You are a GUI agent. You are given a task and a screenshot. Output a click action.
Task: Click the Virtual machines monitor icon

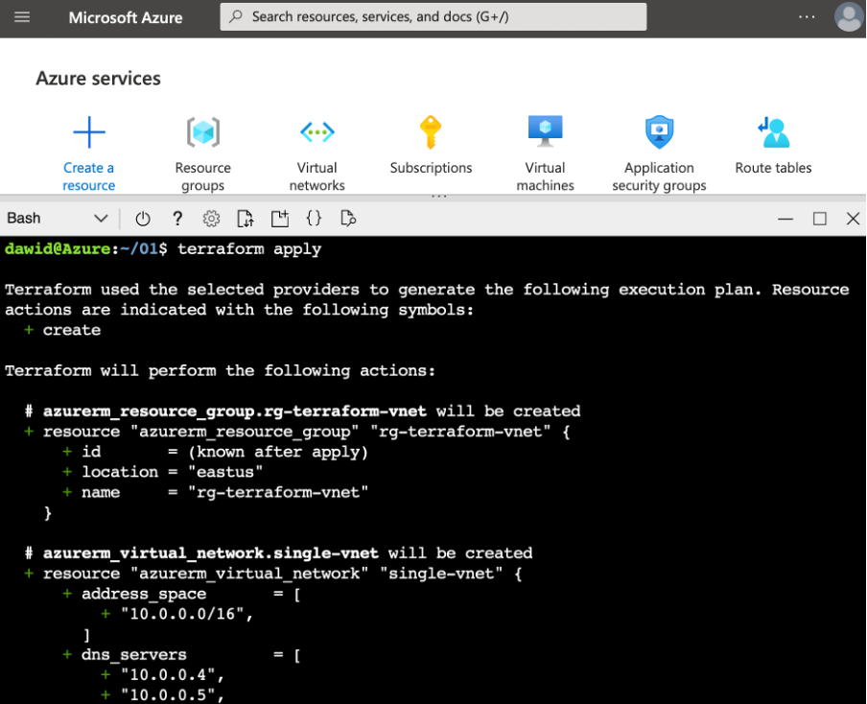point(545,131)
